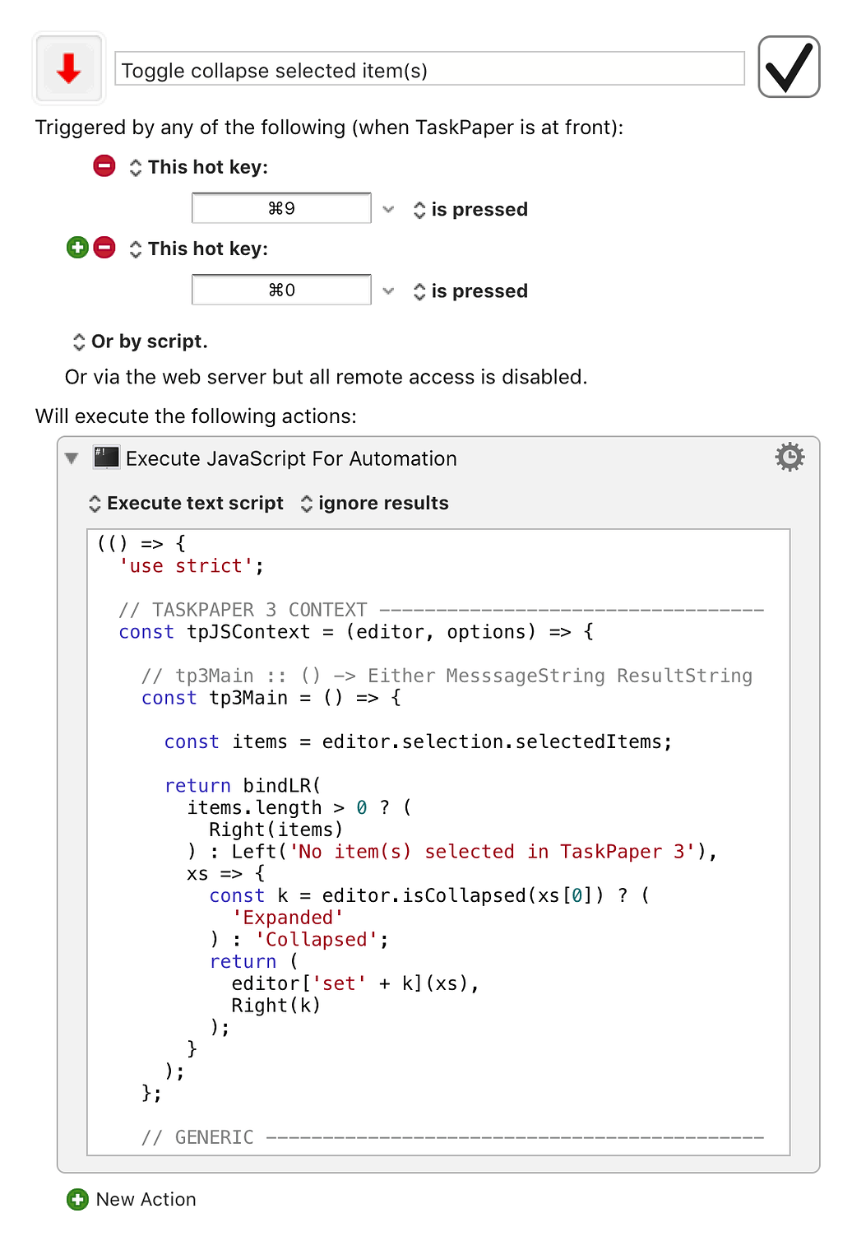Image resolution: width=852 pixels, height=1241 pixels.
Task: Click the 'New Action' label
Action: point(146,1200)
